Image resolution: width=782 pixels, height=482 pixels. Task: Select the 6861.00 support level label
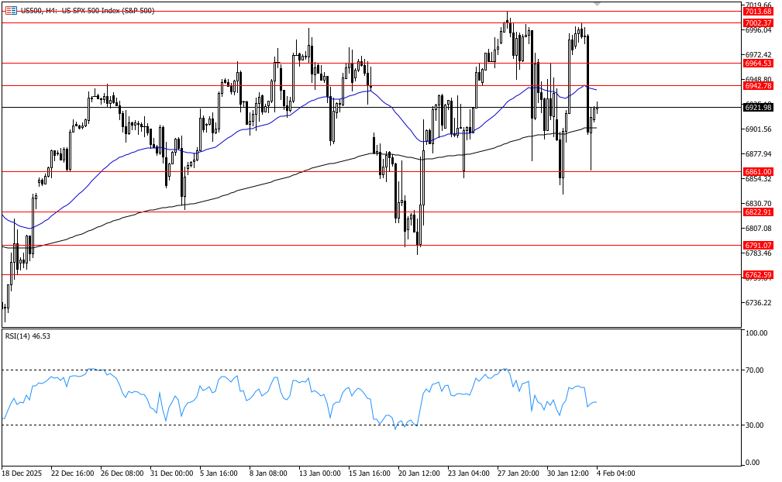(x=757, y=171)
